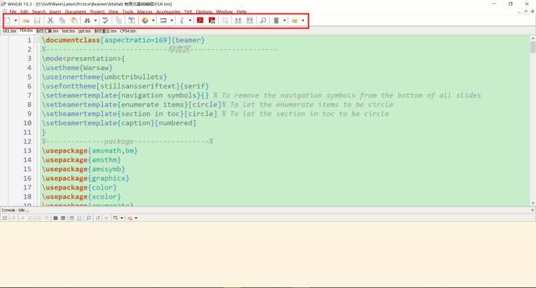Click the blue magnifier icon in the main toolbar

[x=263, y=21]
